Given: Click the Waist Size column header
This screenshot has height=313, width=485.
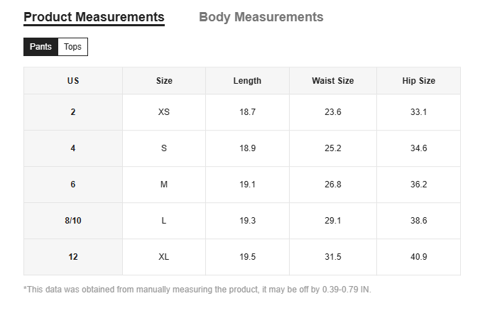Looking at the screenshot, I should (x=332, y=81).
